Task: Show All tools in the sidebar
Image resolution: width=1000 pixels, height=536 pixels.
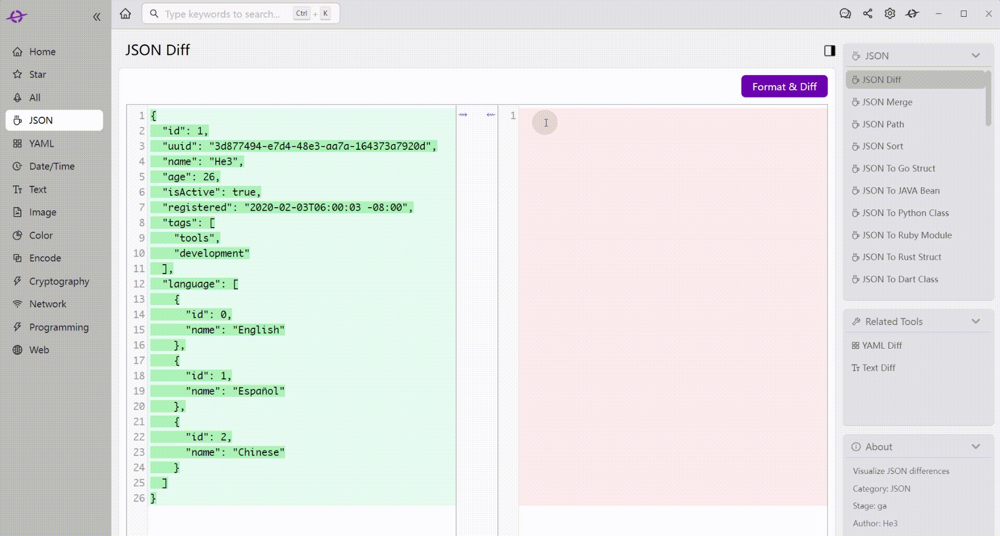Action: tap(54, 98)
